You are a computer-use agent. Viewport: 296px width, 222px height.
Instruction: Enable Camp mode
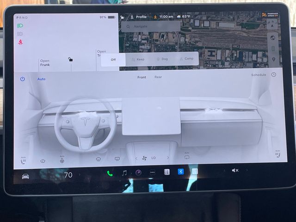187,59
